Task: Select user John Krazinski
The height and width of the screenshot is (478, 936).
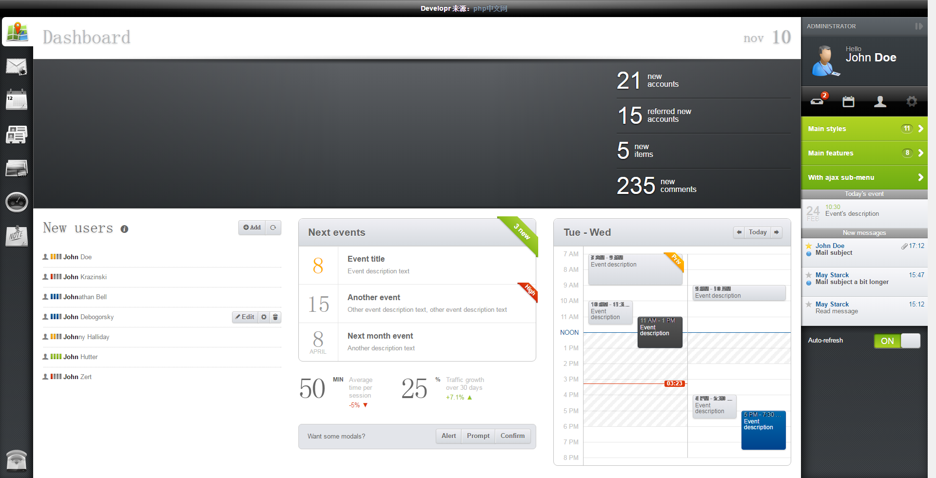Action: pyautogui.click(x=162, y=277)
